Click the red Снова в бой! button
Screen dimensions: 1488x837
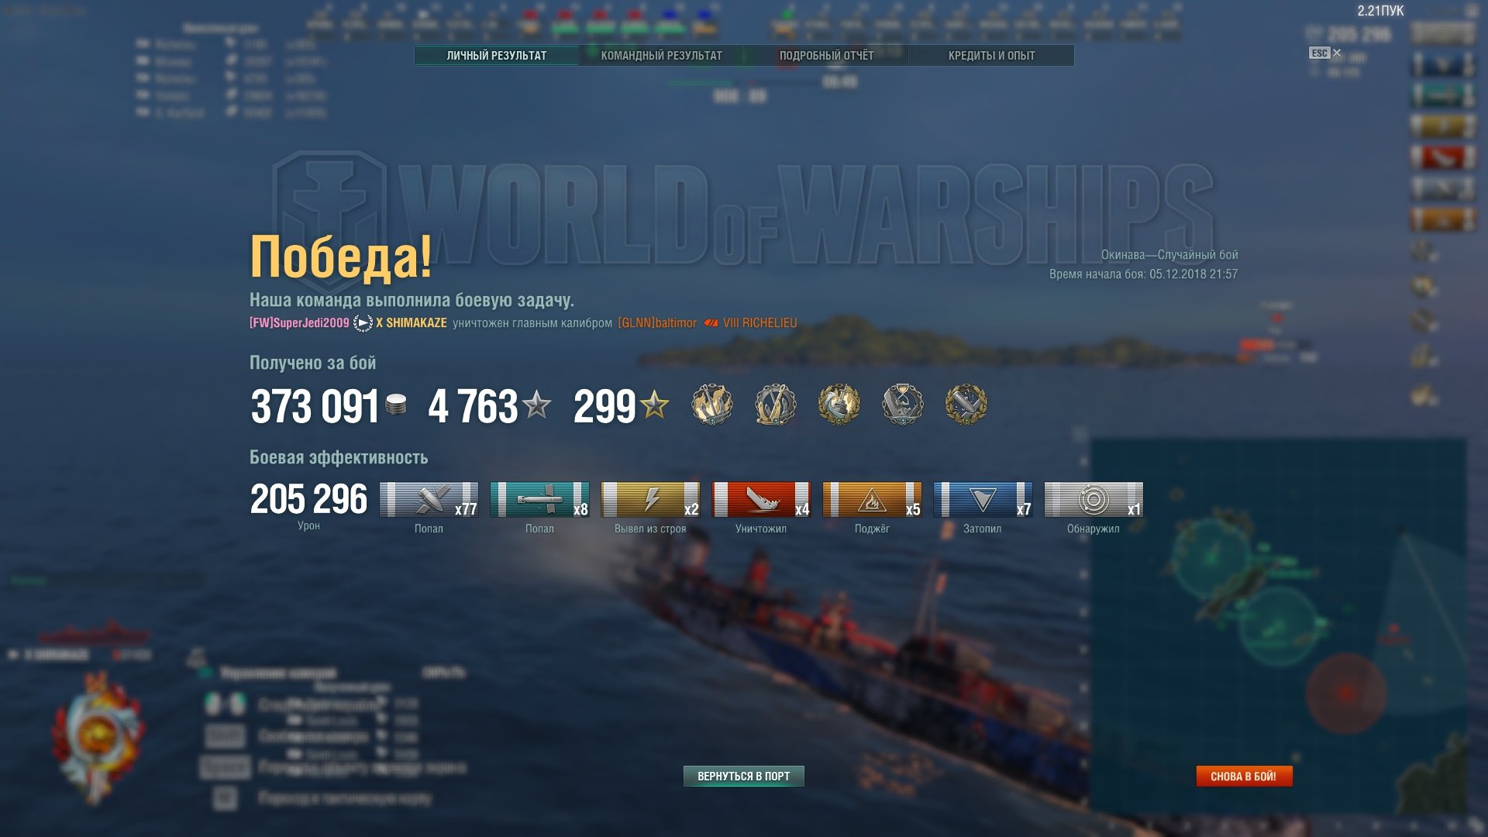pyautogui.click(x=1244, y=776)
